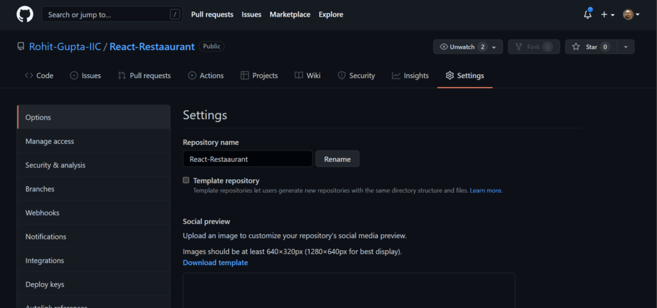Open the plus create-new menu
Viewport: 657px width, 308px height.
pos(608,15)
